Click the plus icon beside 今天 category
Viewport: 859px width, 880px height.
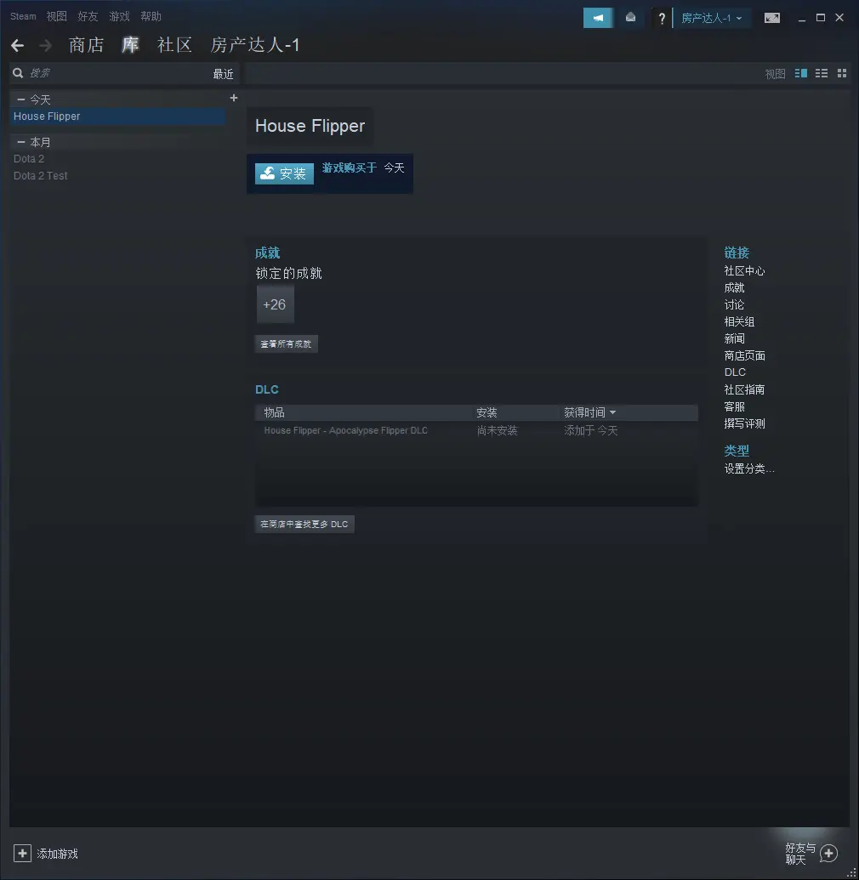point(234,99)
